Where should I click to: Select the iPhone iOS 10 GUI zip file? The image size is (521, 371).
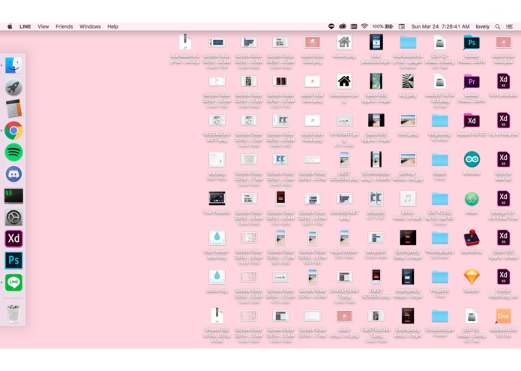[217, 315]
